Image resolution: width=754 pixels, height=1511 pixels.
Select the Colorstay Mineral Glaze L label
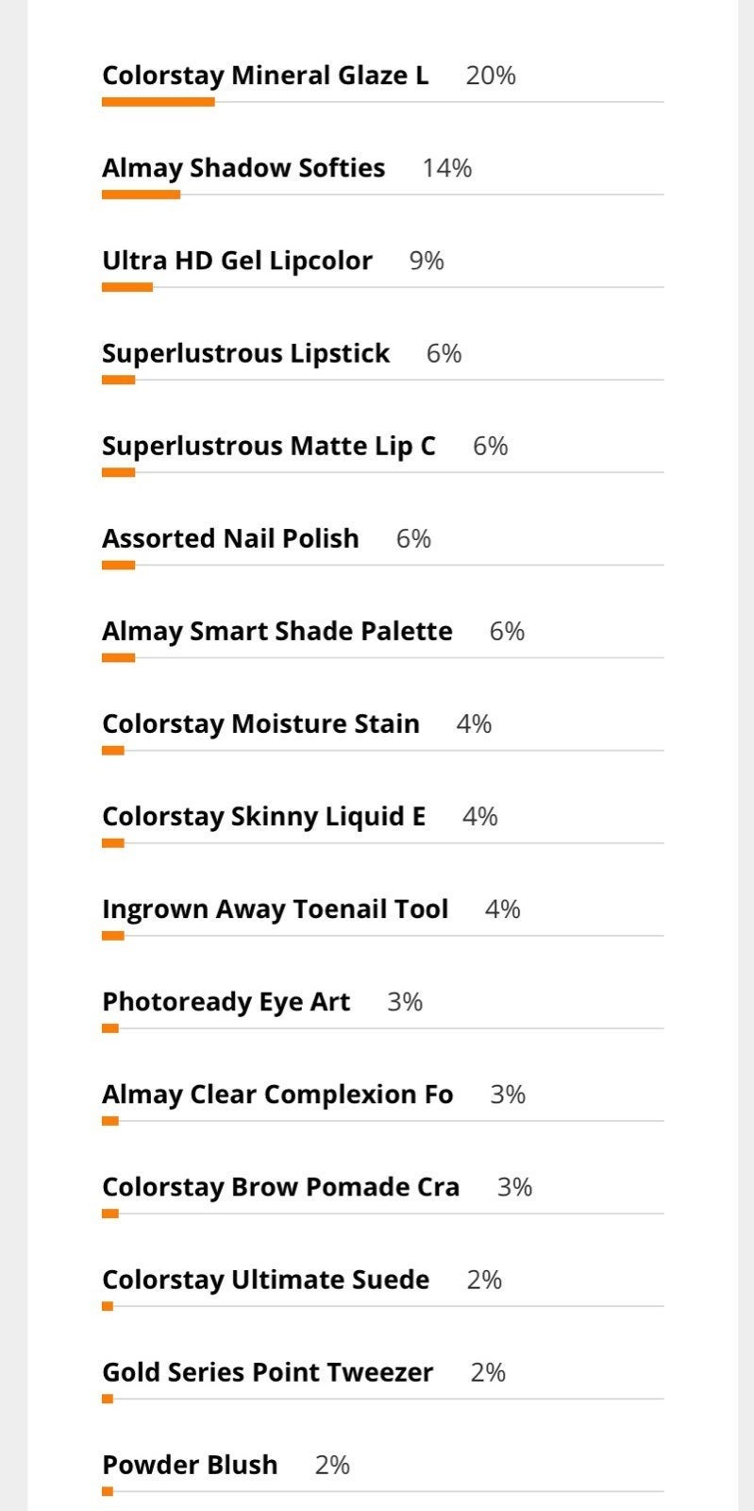pos(265,76)
